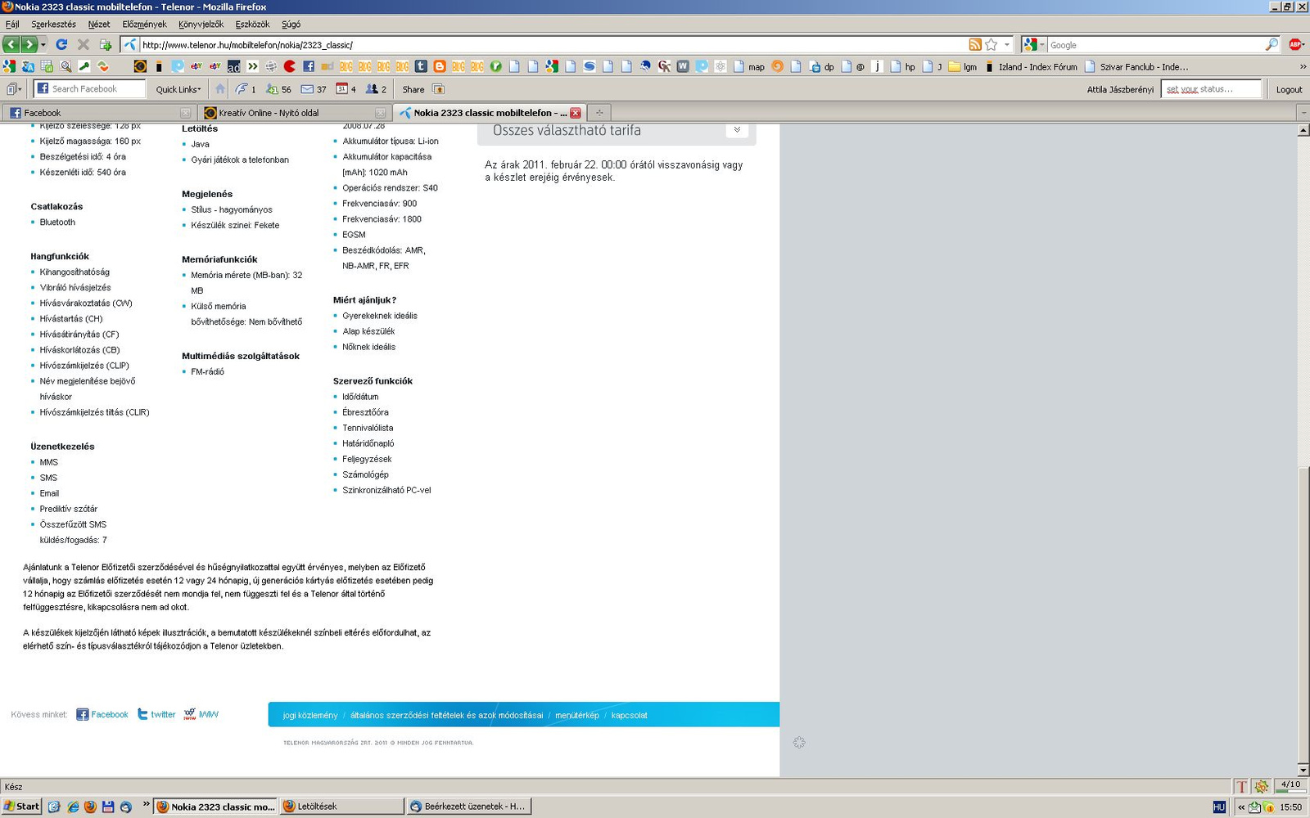Click the 'map' bookmark
1310x818 pixels.
[749, 67]
